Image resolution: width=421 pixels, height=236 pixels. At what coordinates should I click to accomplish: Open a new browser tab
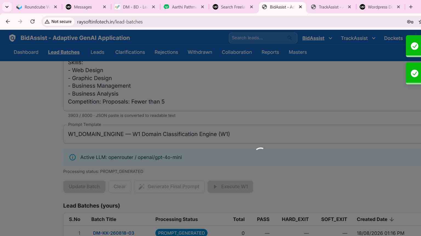[x=411, y=7]
